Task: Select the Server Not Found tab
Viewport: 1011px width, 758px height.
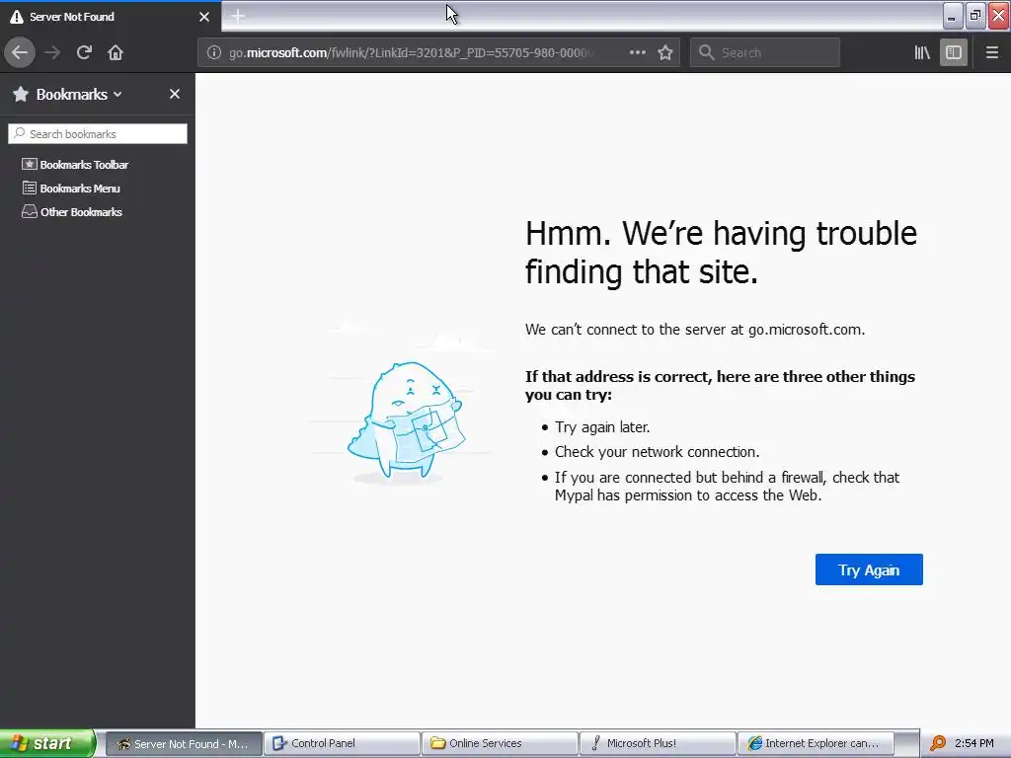Action: coord(111,17)
